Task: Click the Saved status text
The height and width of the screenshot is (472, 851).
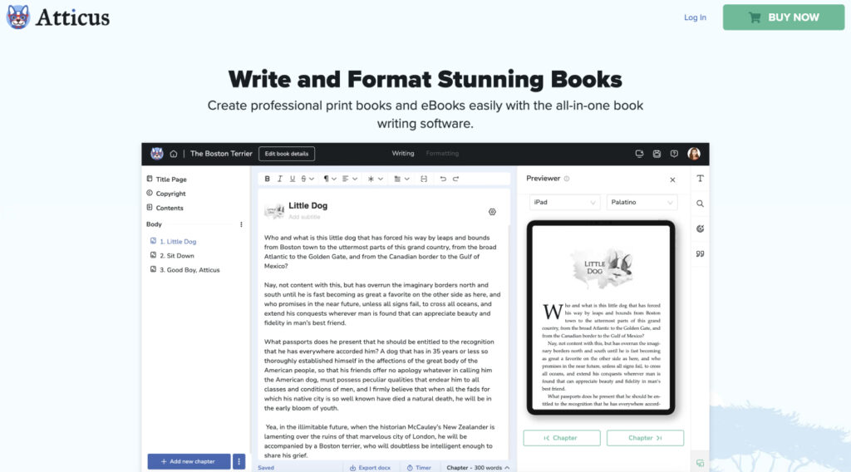Action: pos(266,468)
